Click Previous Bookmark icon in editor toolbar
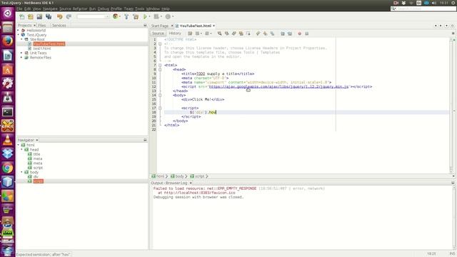Image resolution: width=457 pixels, height=257 pixels. coord(258,34)
